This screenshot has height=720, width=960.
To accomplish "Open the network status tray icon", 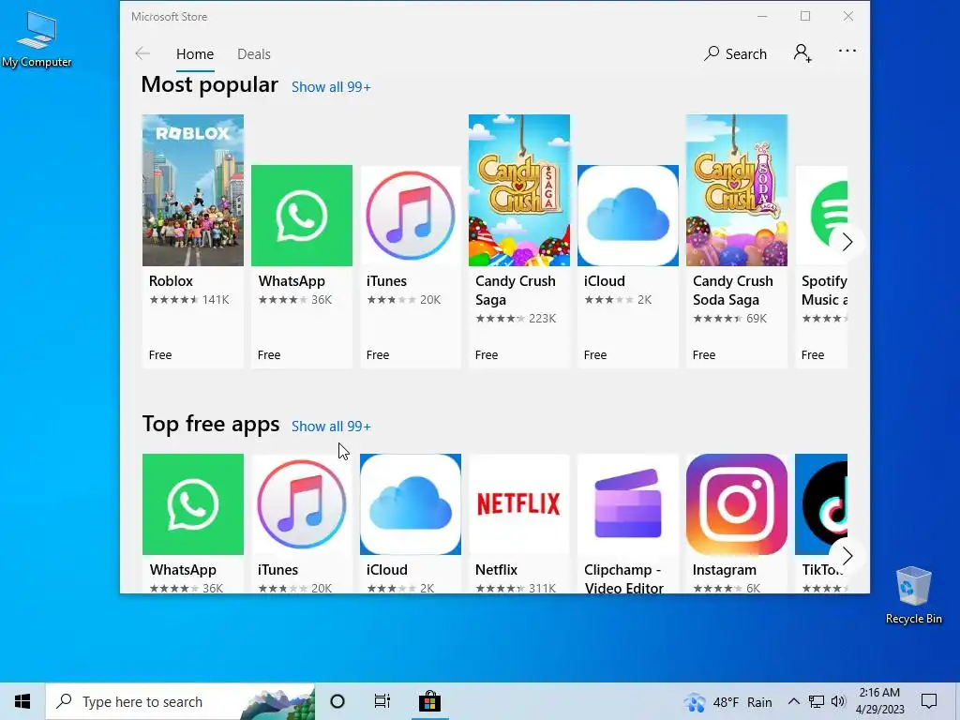I will (817, 701).
